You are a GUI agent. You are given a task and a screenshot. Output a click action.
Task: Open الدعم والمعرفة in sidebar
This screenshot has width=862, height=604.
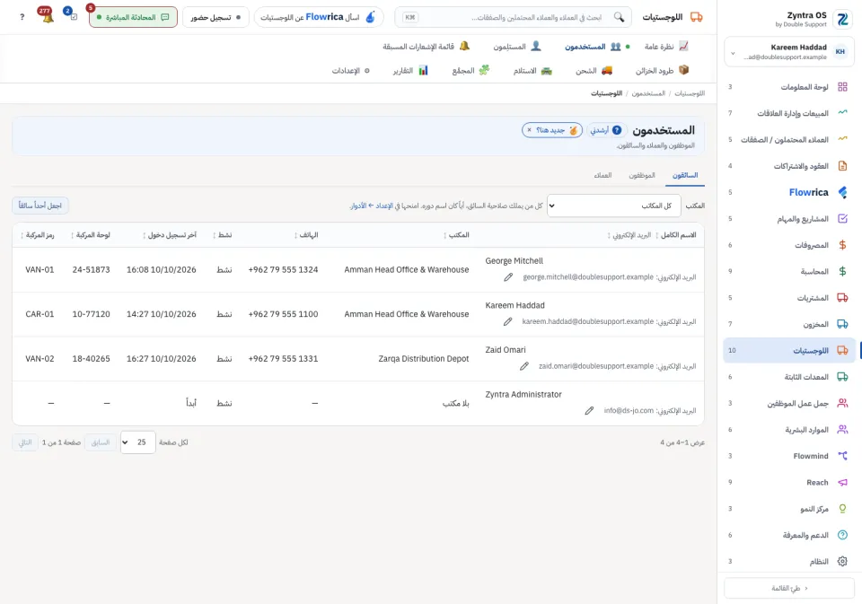pos(788,535)
